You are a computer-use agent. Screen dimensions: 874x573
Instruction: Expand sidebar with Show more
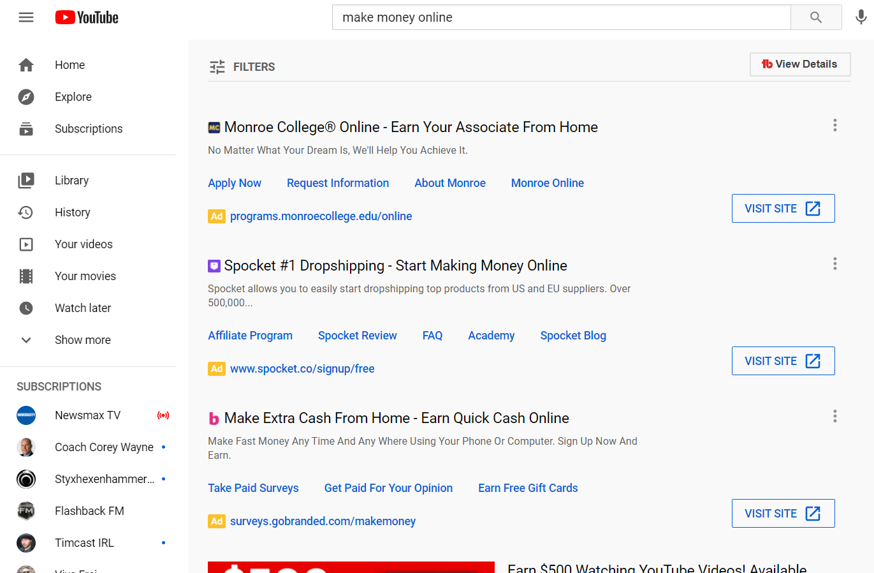point(88,340)
